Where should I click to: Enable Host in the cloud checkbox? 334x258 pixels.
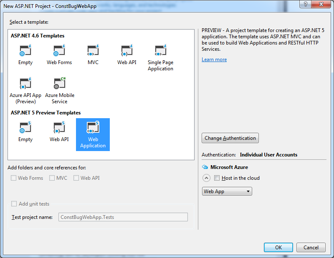[x=217, y=178]
